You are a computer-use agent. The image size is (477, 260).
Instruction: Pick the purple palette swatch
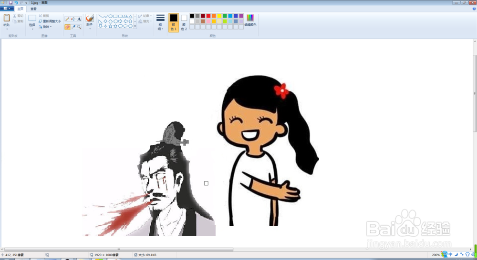pos(241,16)
